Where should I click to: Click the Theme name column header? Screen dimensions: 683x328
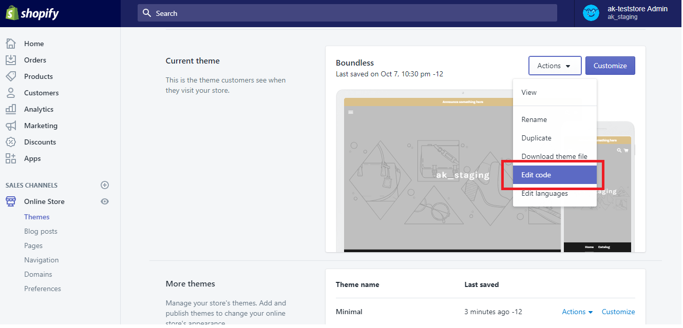[x=357, y=284]
